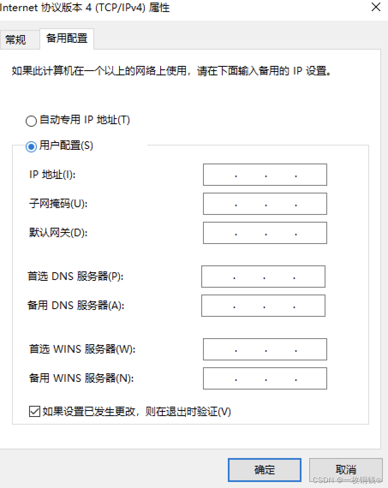
Task: Close the IPv4 属性 dialog
Action: [376, 7]
